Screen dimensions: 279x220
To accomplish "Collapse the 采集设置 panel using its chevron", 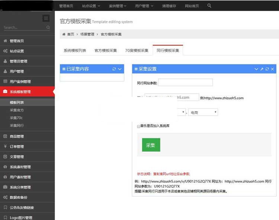I will (256, 69).
